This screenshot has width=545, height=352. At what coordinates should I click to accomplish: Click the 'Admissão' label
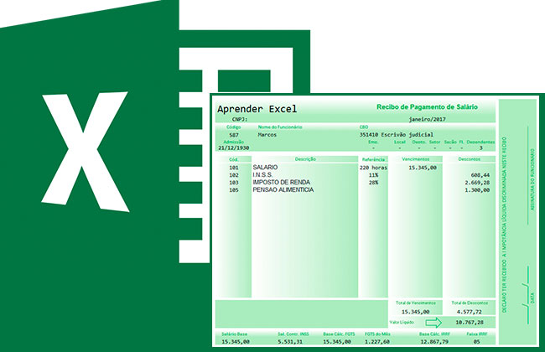(234, 142)
